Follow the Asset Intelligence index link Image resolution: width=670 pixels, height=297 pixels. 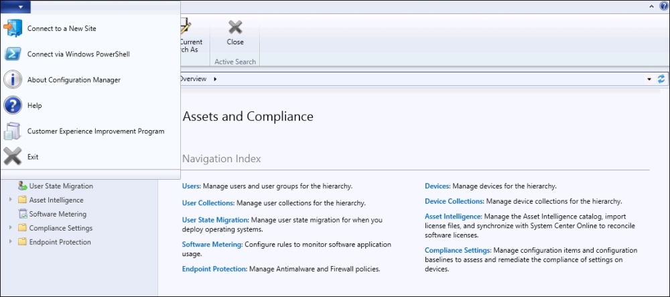coord(454,217)
